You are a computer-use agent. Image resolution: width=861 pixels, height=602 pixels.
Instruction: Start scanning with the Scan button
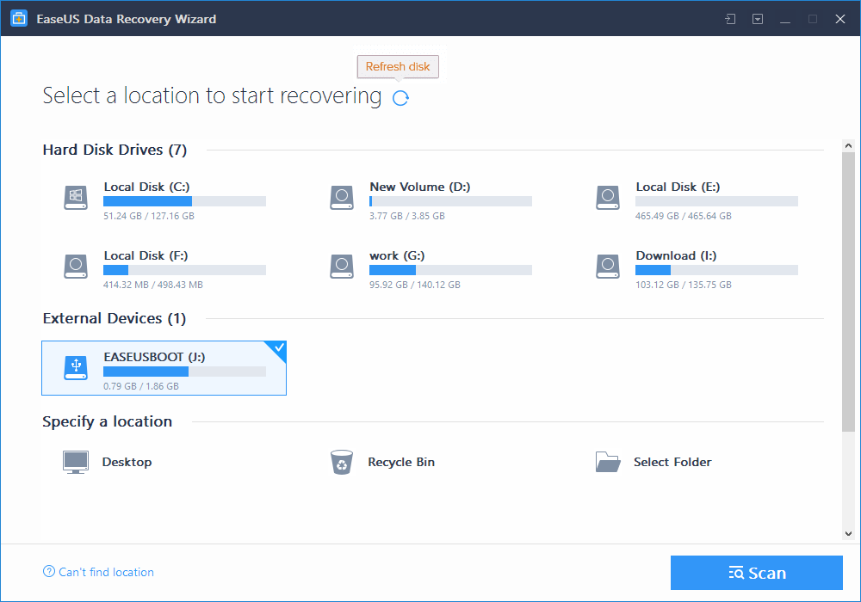[756, 573]
